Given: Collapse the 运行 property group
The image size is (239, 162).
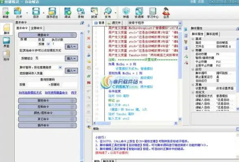Looking at the screenshot, I should coord(193,69).
